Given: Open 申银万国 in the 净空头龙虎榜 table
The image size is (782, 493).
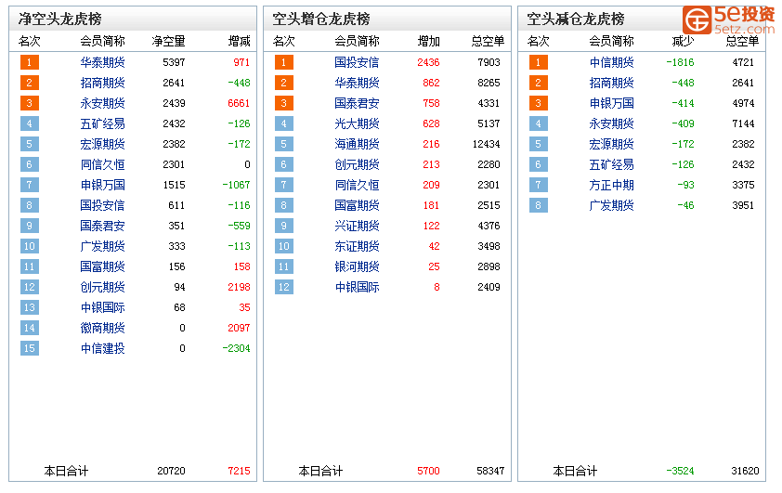Looking at the screenshot, I should 102,185.
